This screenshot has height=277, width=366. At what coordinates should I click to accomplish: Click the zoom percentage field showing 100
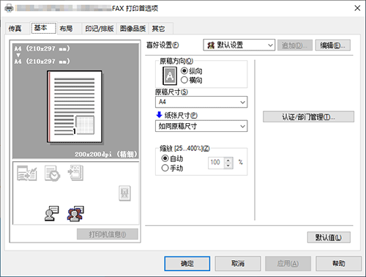click(216, 163)
